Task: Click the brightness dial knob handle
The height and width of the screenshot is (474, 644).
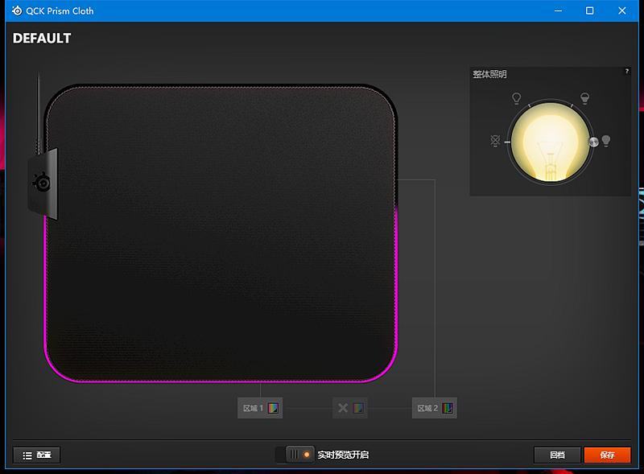Action: (593, 142)
